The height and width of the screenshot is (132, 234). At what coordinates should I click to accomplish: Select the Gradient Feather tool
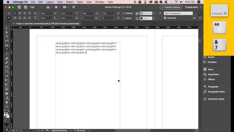pos(7,89)
